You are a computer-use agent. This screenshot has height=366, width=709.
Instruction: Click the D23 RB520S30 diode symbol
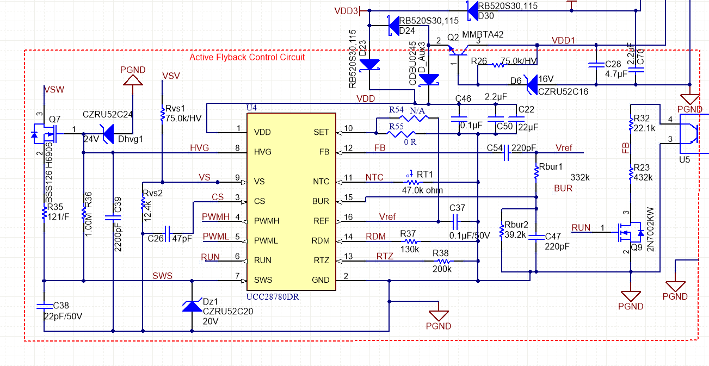pos(370,65)
